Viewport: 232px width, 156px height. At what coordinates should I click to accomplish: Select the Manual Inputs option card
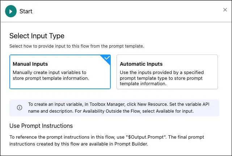click(x=60, y=72)
